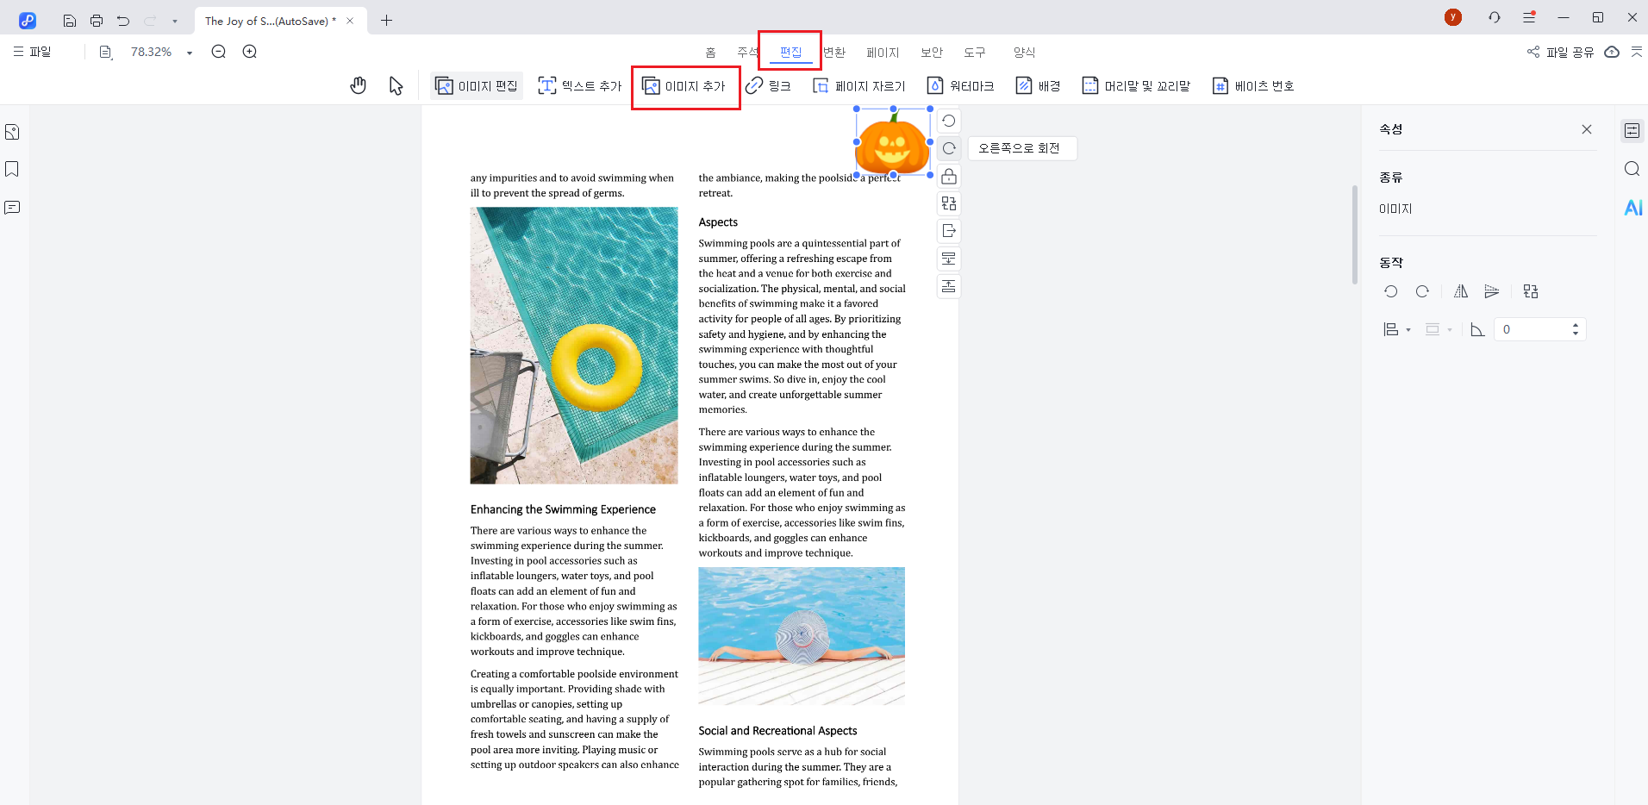
Task: Open the 파일 menu
Action: tap(34, 51)
